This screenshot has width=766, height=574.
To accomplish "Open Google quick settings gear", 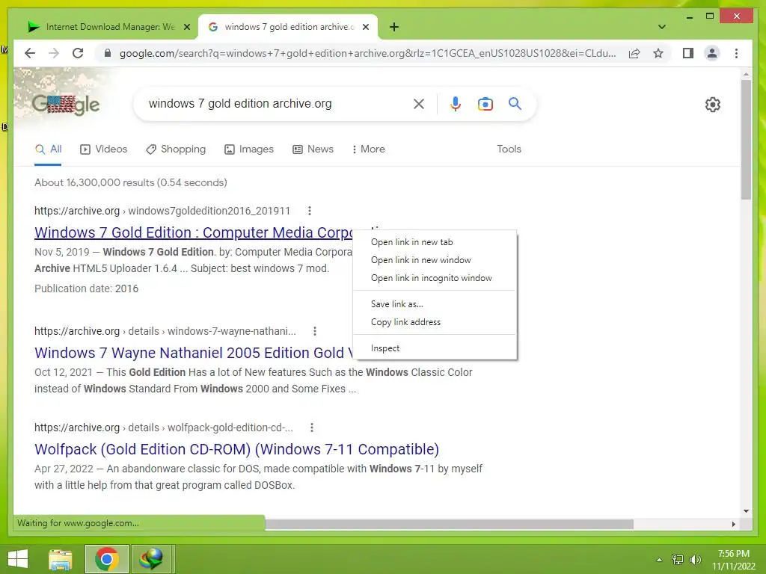I will tap(713, 105).
